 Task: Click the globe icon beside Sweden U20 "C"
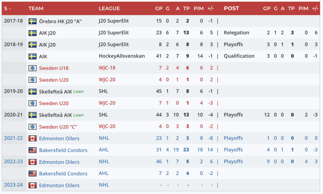(32, 127)
